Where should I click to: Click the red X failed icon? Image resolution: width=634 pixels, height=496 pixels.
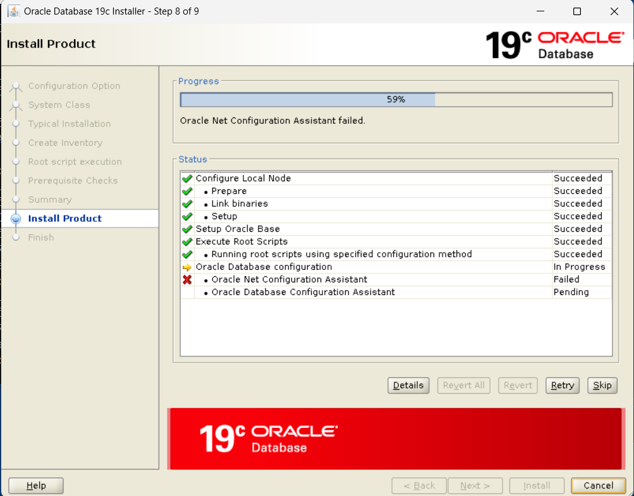point(187,279)
